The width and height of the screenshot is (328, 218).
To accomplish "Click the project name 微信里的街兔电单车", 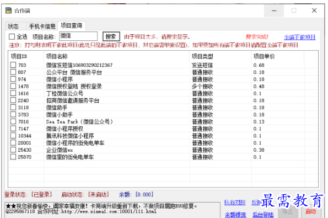I will coord(70,157).
